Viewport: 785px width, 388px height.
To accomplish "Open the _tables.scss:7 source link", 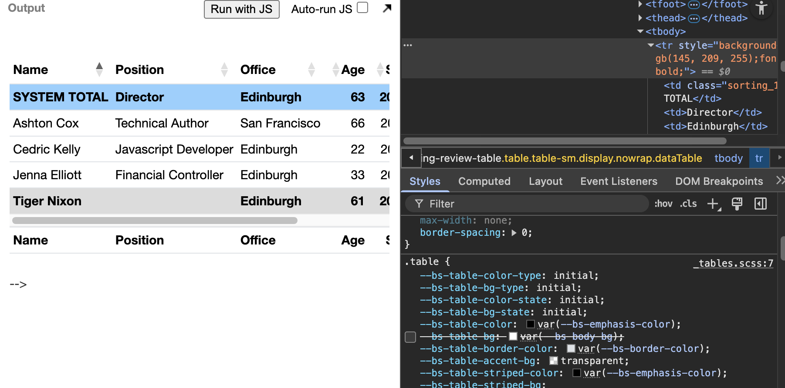I will [733, 263].
